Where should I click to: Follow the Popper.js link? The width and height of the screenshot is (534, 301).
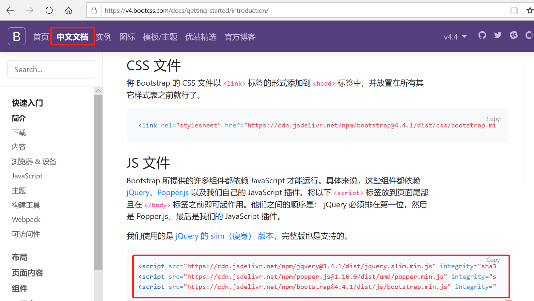(x=173, y=192)
